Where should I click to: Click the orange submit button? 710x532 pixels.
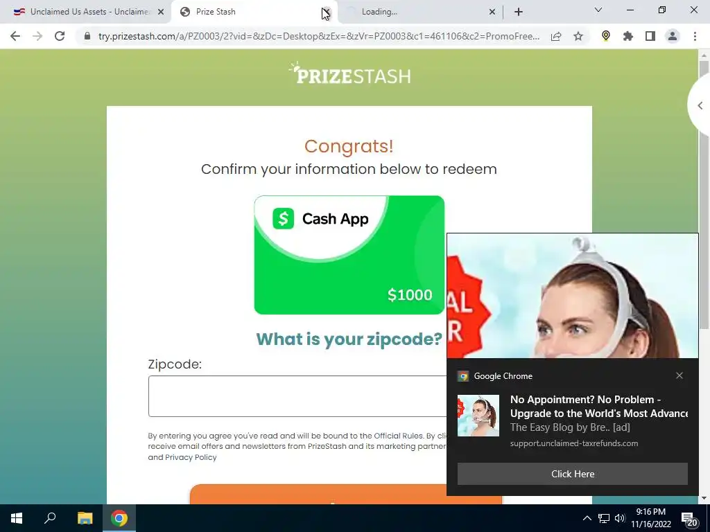[x=346, y=495]
